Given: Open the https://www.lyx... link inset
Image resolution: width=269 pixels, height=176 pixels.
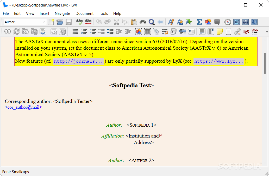Looking at the screenshot, I should [x=219, y=61].
